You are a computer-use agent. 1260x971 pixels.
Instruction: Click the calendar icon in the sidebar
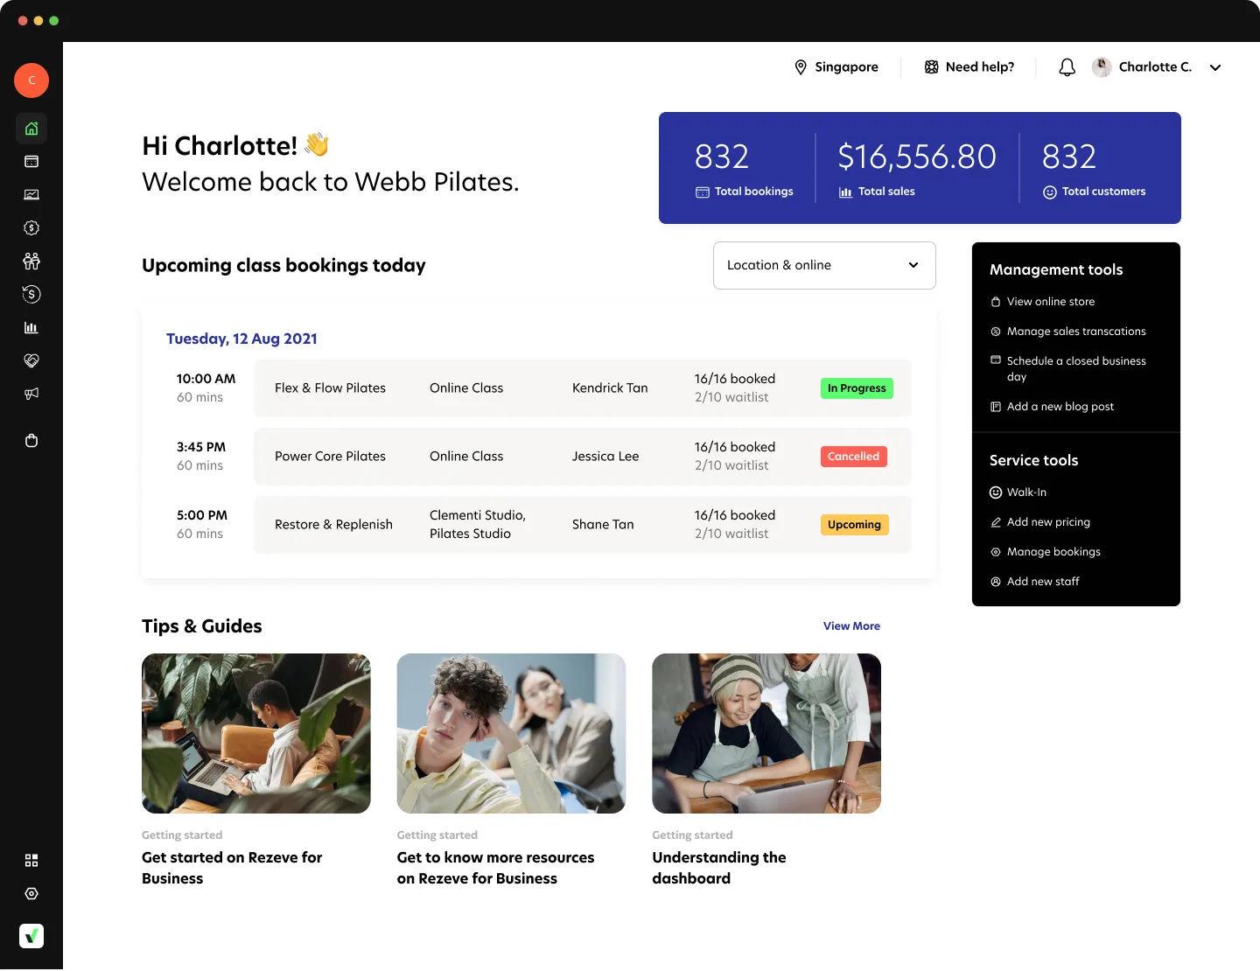[31, 162]
